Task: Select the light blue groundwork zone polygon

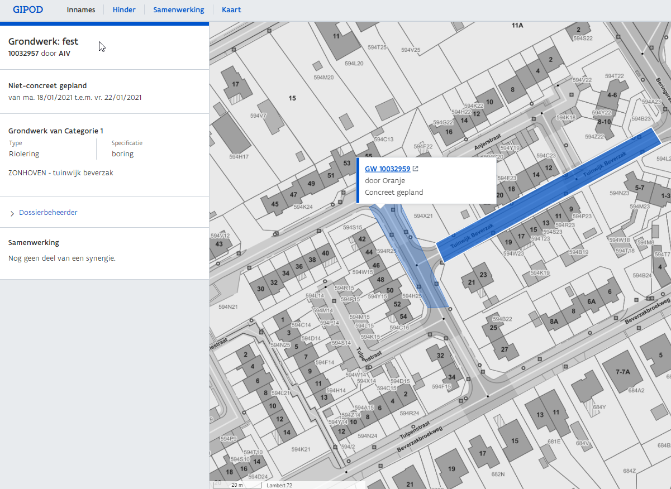Action: [x=416, y=262]
